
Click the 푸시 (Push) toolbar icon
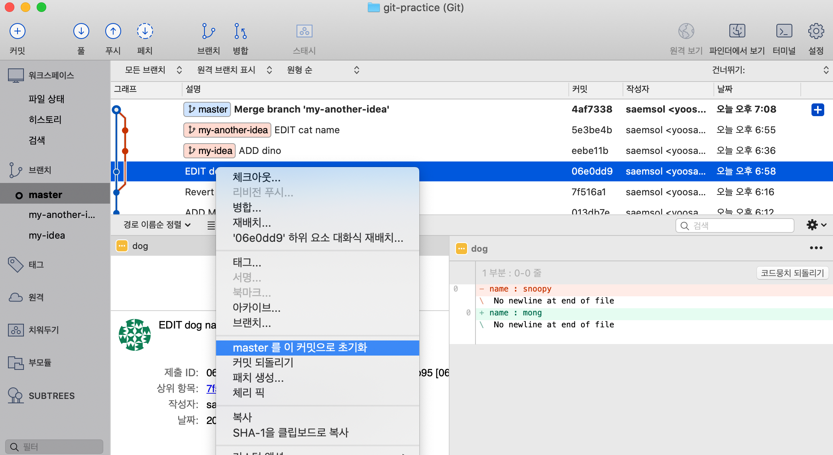[x=113, y=31]
